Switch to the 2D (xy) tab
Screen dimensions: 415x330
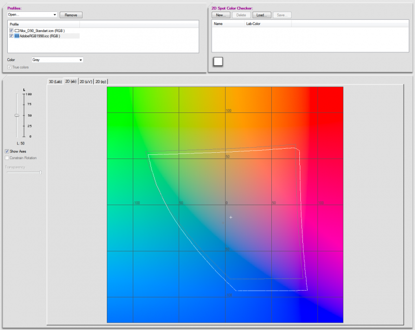point(101,82)
